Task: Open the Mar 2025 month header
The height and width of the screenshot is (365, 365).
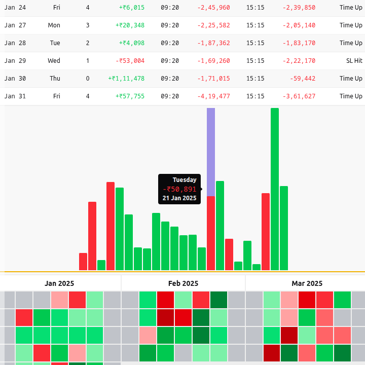Action: point(307,283)
